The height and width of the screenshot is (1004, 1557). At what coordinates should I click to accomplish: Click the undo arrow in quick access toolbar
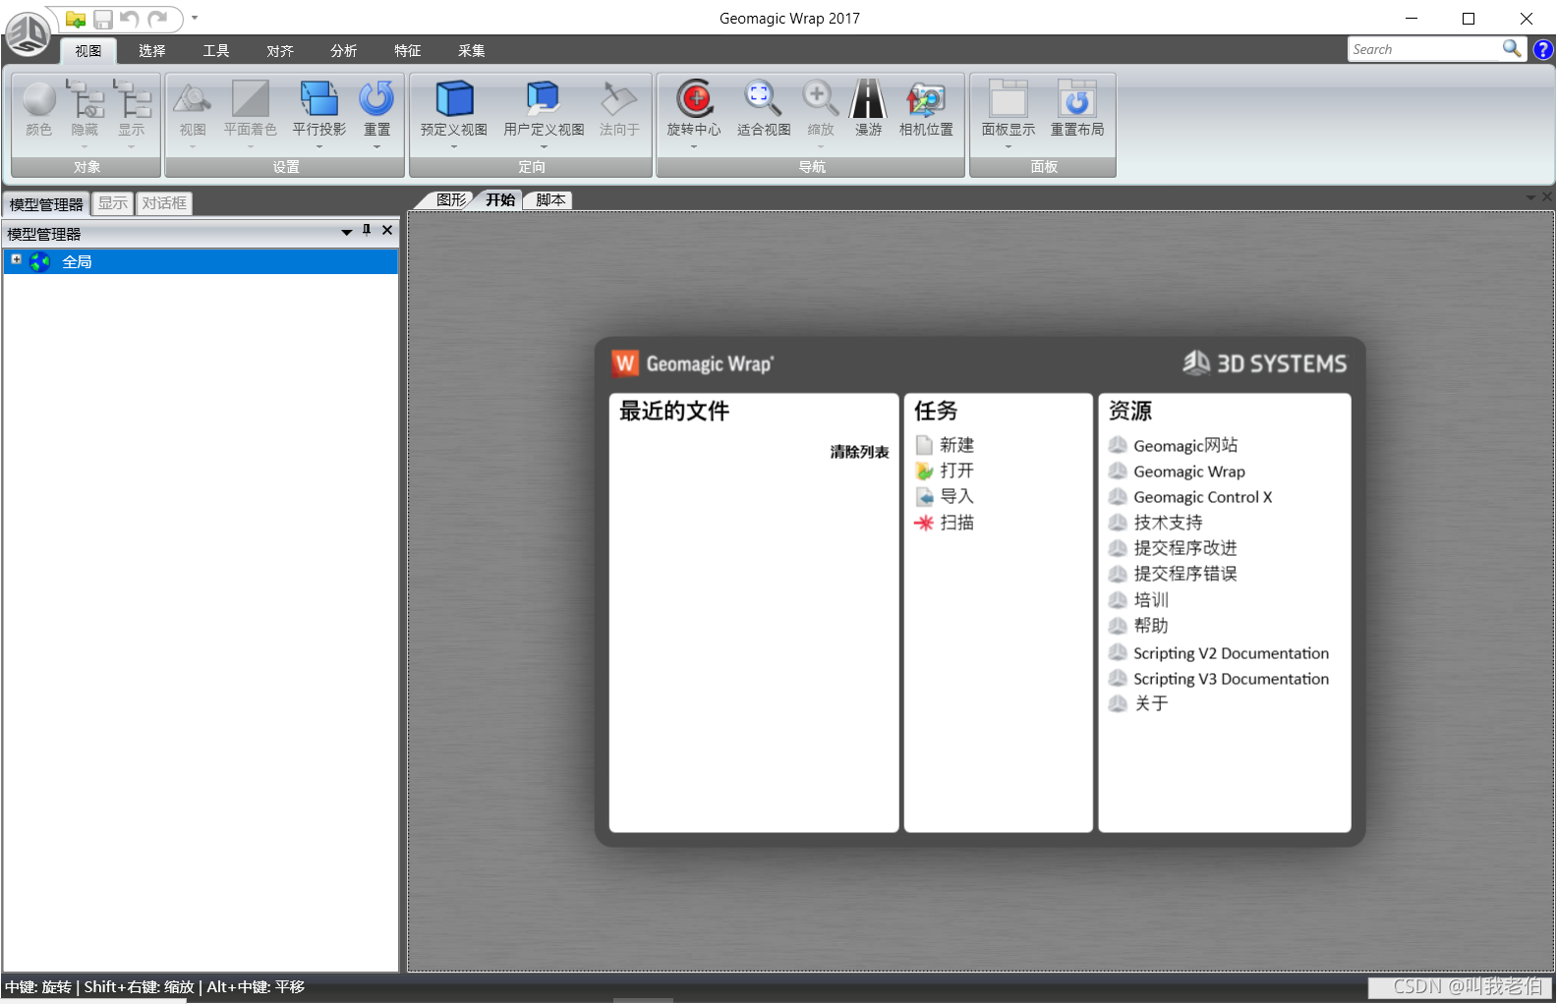coord(129,19)
